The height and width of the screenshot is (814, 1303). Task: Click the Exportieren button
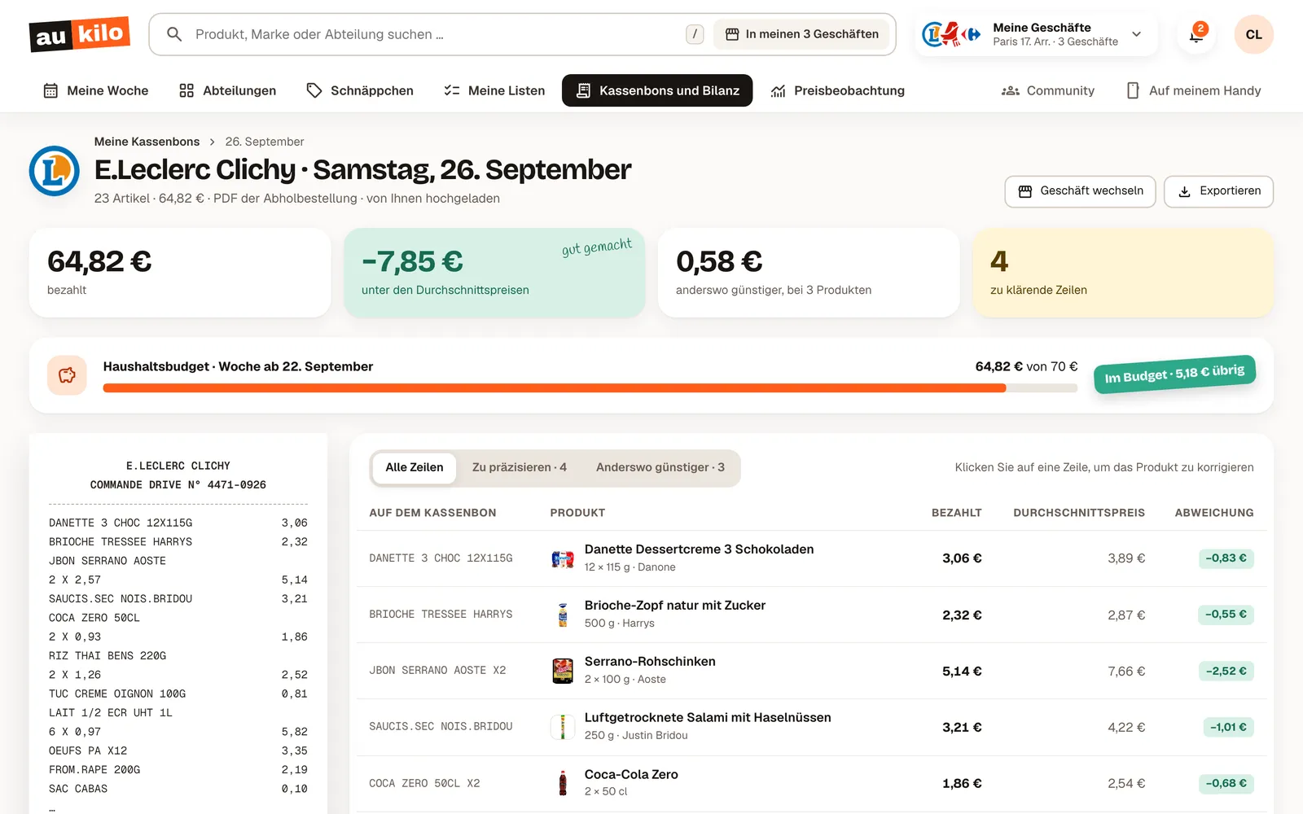tap(1218, 191)
